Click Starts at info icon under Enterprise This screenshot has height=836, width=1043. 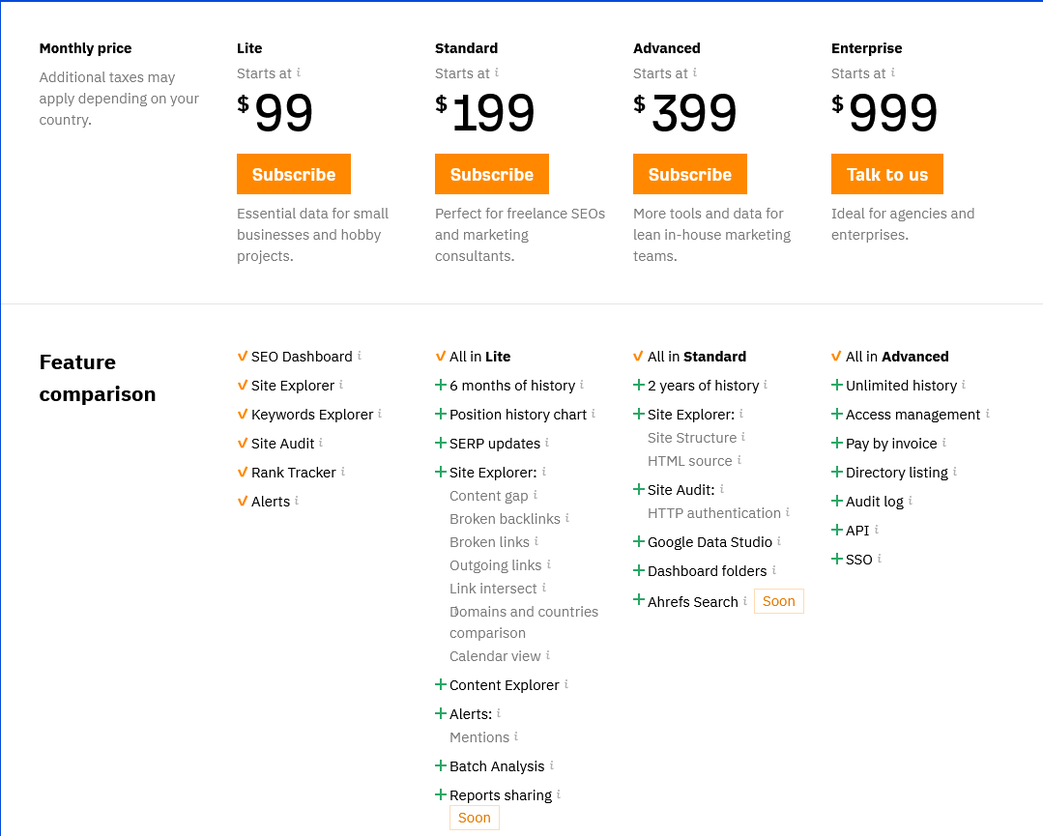(895, 72)
